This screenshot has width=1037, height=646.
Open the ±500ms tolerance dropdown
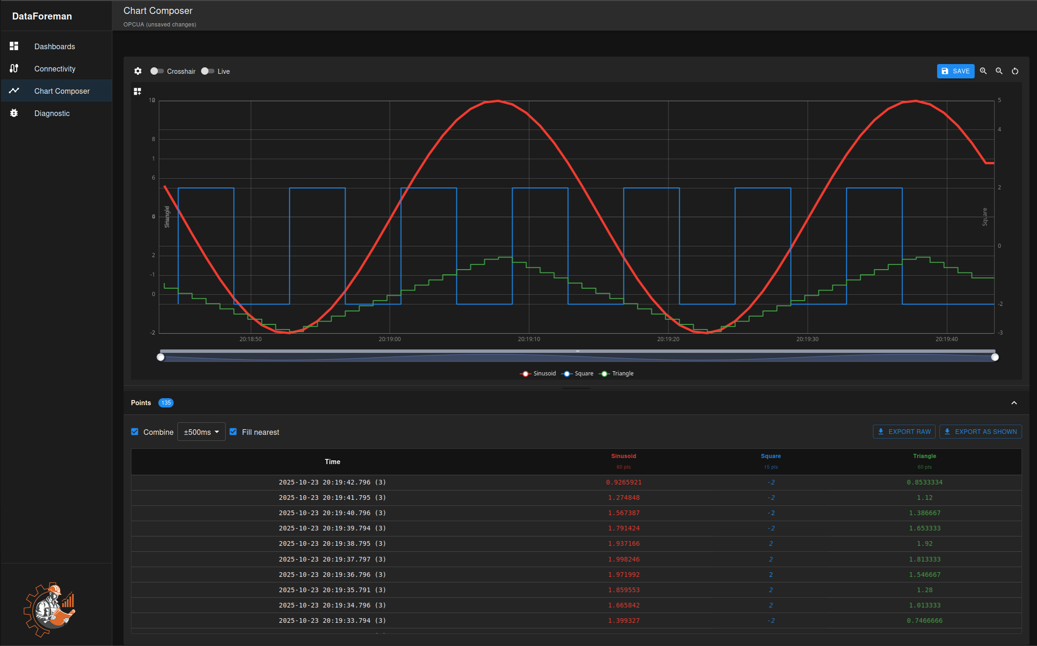201,432
